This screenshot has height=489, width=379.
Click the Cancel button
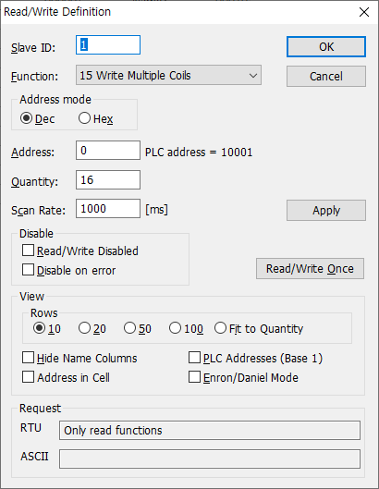coord(326,76)
